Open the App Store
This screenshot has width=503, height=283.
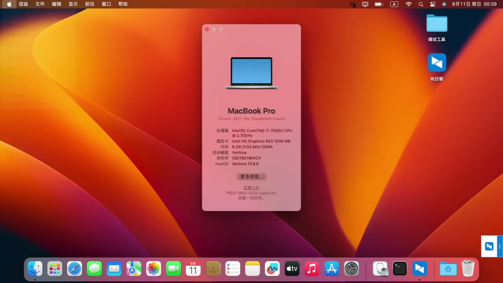(x=331, y=268)
